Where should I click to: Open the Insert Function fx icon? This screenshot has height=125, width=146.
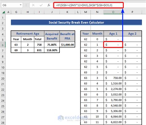(49, 5)
